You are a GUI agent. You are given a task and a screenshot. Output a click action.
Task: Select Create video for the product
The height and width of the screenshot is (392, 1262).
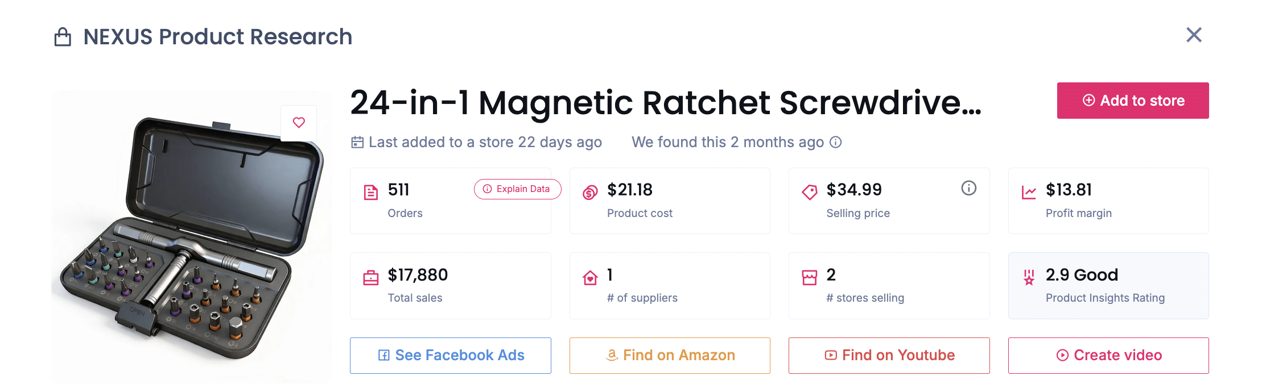[x=1108, y=355]
